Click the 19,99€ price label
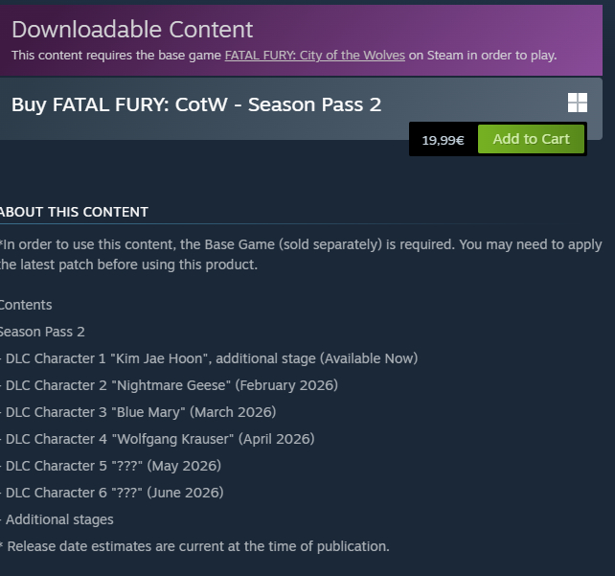 pyautogui.click(x=443, y=140)
